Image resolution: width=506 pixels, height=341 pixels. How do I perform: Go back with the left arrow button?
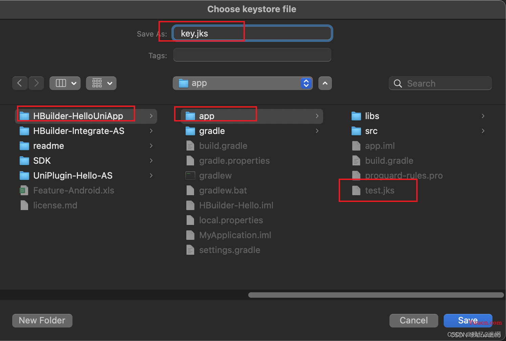point(20,83)
